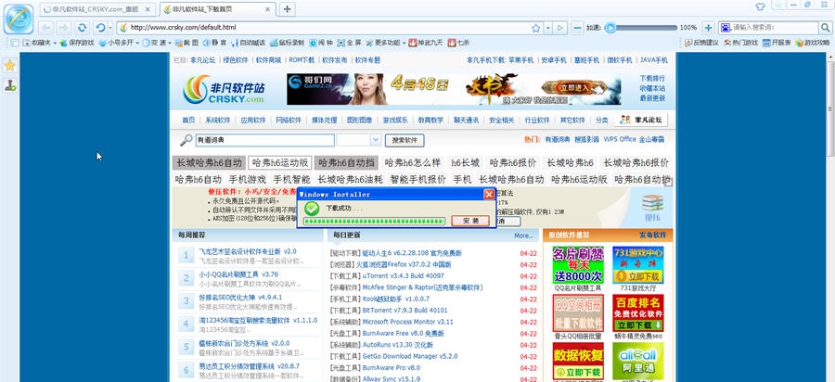Open 游戏攻略 in bookmarks bar

pos(813,43)
